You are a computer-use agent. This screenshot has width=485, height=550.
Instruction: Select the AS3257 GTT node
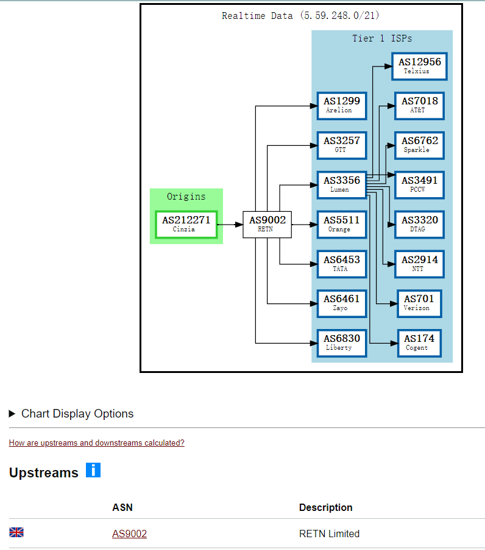point(342,145)
